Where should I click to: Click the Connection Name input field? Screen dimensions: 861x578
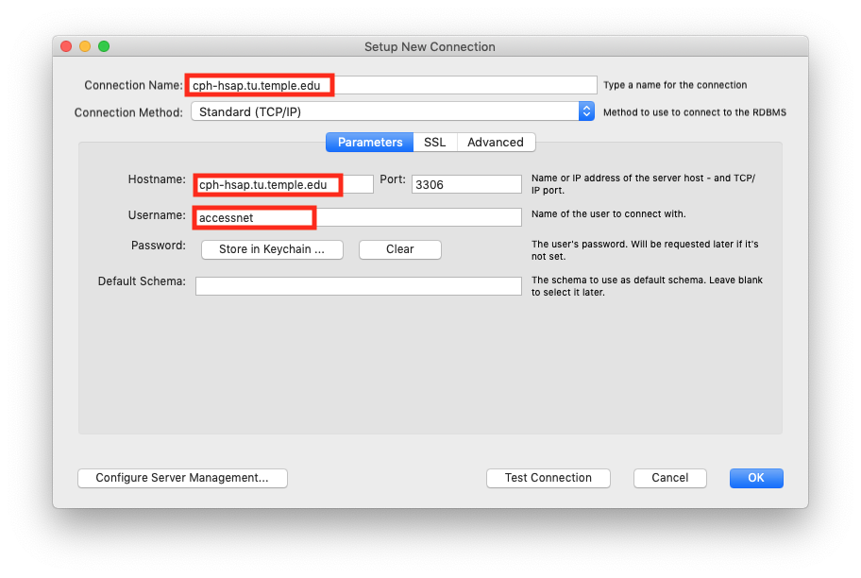click(x=393, y=85)
